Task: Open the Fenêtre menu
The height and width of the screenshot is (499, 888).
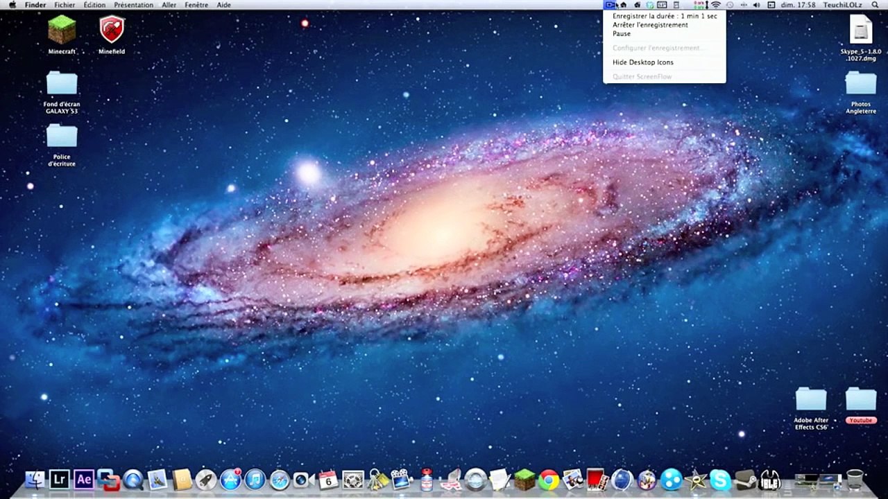Action: coord(196,5)
